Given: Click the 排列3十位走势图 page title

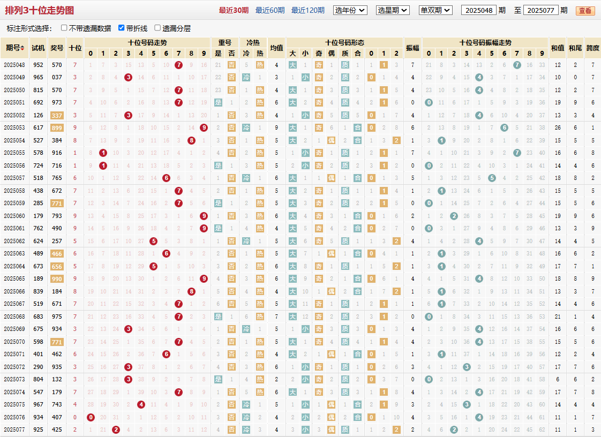Looking at the screenshot, I should (x=40, y=10).
